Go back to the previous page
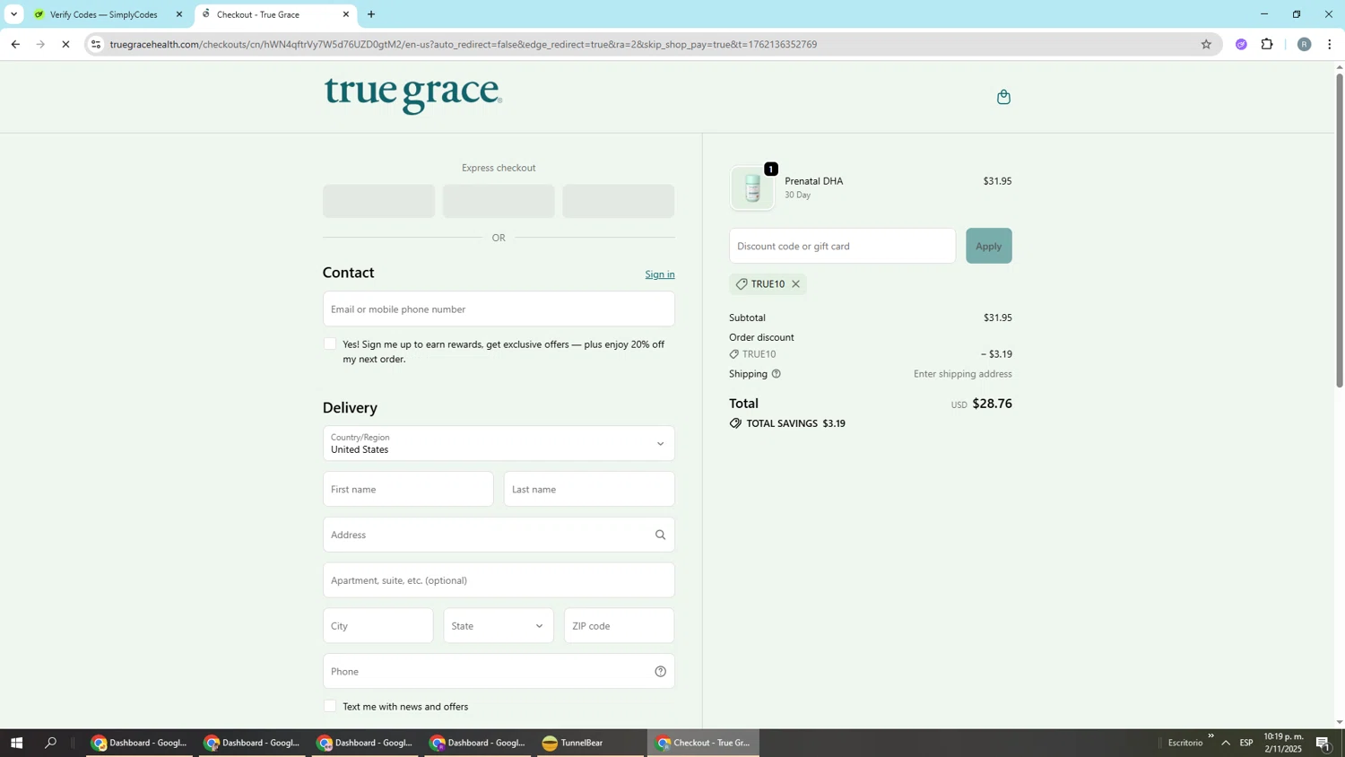The height and width of the screenshot is (757, 1345). click(15, 44)
